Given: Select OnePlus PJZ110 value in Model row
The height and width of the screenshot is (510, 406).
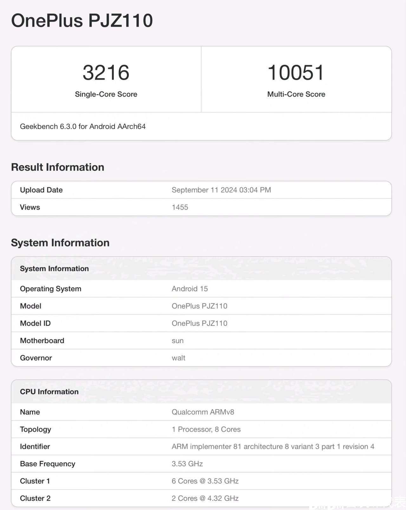Looking at the screenshot, I should (x=200, y=306).
